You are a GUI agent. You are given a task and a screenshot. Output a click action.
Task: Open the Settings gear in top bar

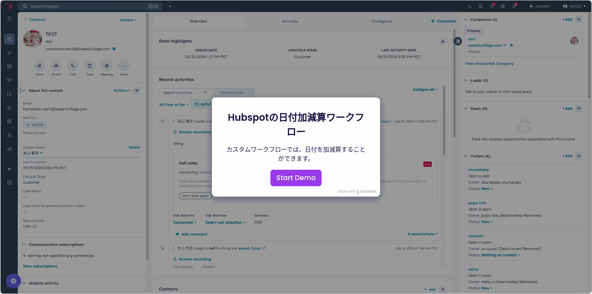pyautogui.click(x=503, y=6)
